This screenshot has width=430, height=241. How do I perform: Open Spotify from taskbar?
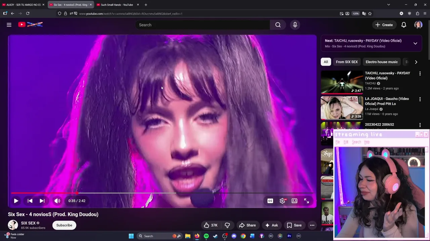pos(206,236)
